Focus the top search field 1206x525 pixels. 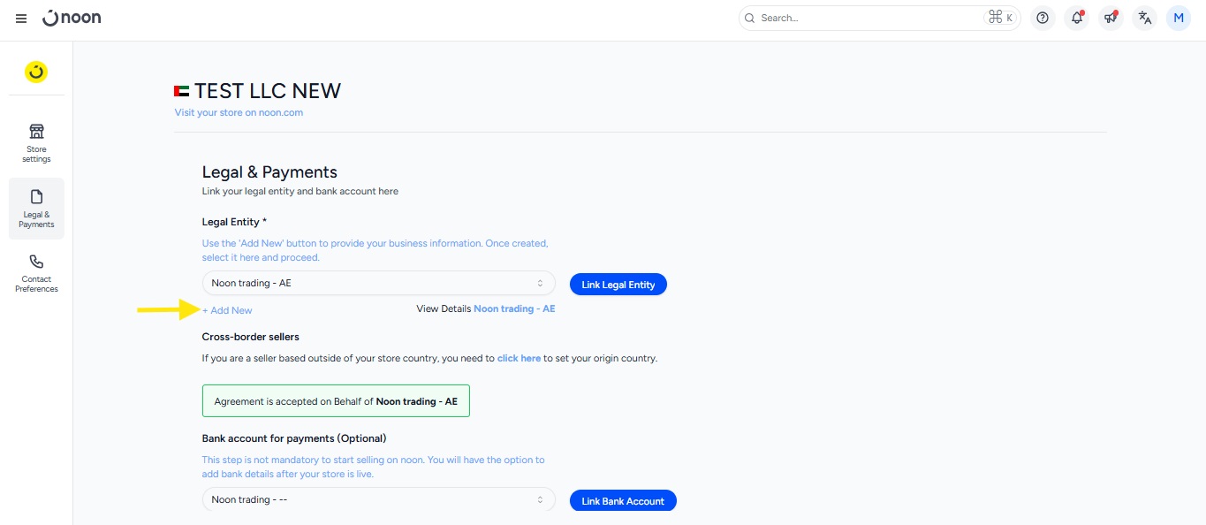tap(866, 18)
